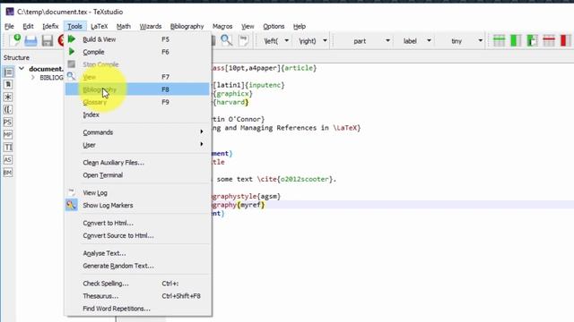Open the bookmarks side panel icon
Screen dimensions: 574x322
(x=8, y=85)
